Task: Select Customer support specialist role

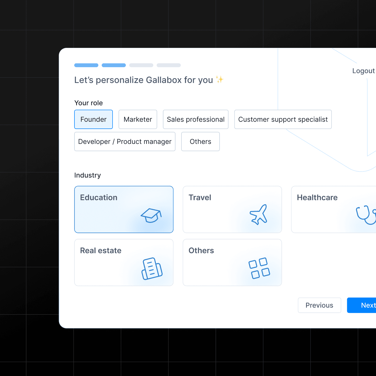Action: pyautogui.click(x=283, y=119)
